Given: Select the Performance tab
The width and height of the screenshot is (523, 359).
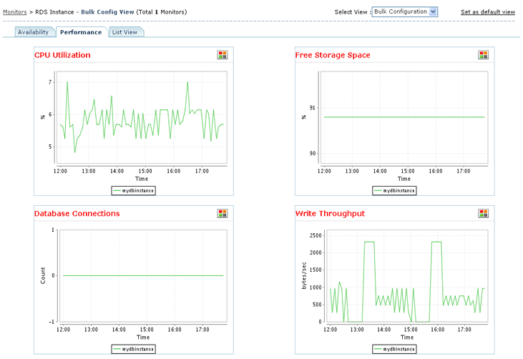Looking at the screenshot, I should tap(81, 32).
